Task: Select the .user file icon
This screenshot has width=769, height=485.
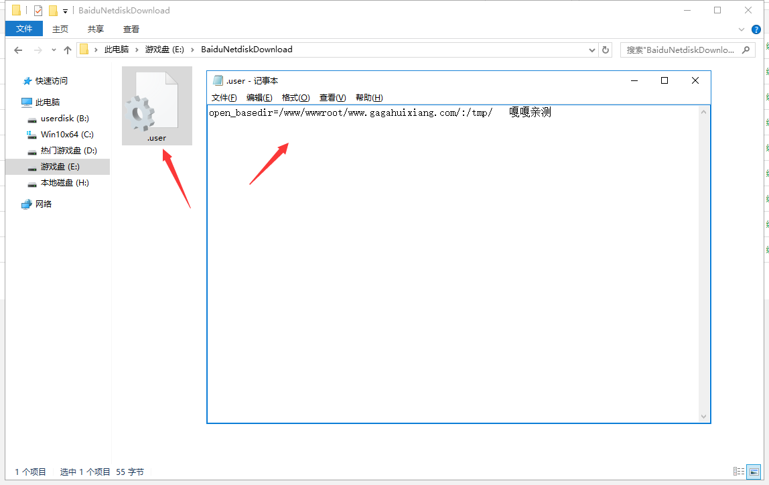Action: (157, 106)
